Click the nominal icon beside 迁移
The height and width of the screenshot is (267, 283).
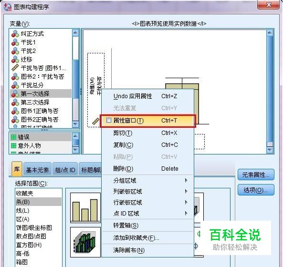(15, 60)
